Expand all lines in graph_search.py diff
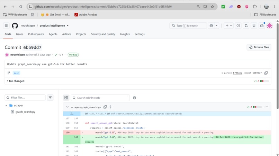 click(111, 107)
